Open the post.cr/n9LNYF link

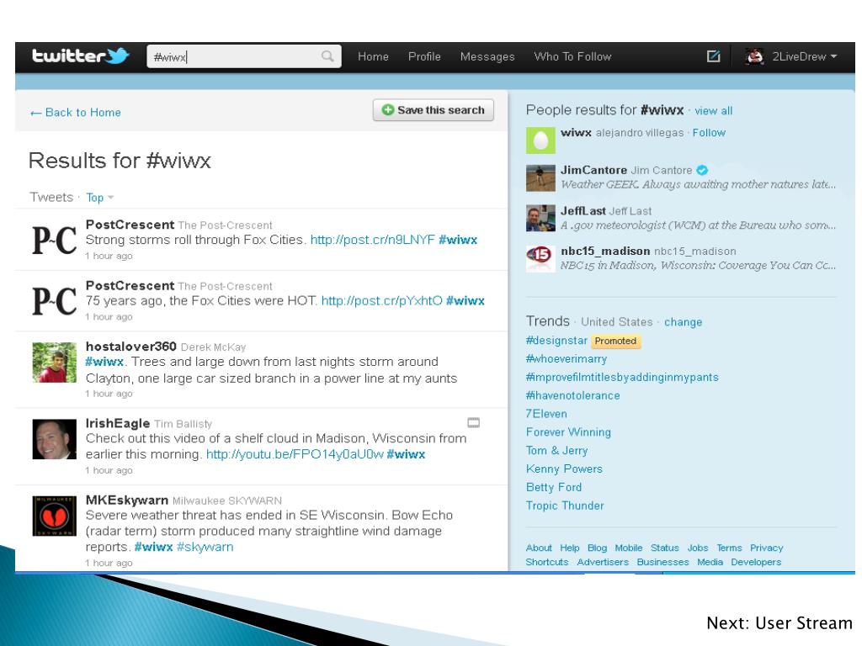[x=373, y=240]
